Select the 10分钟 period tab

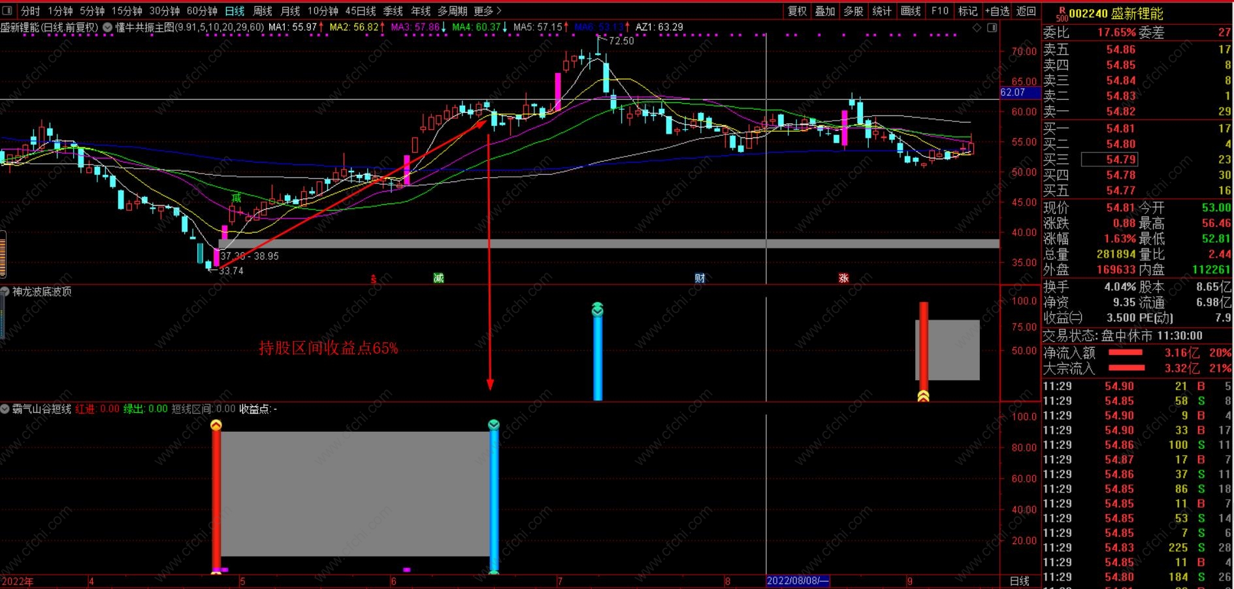coord(323,11)
